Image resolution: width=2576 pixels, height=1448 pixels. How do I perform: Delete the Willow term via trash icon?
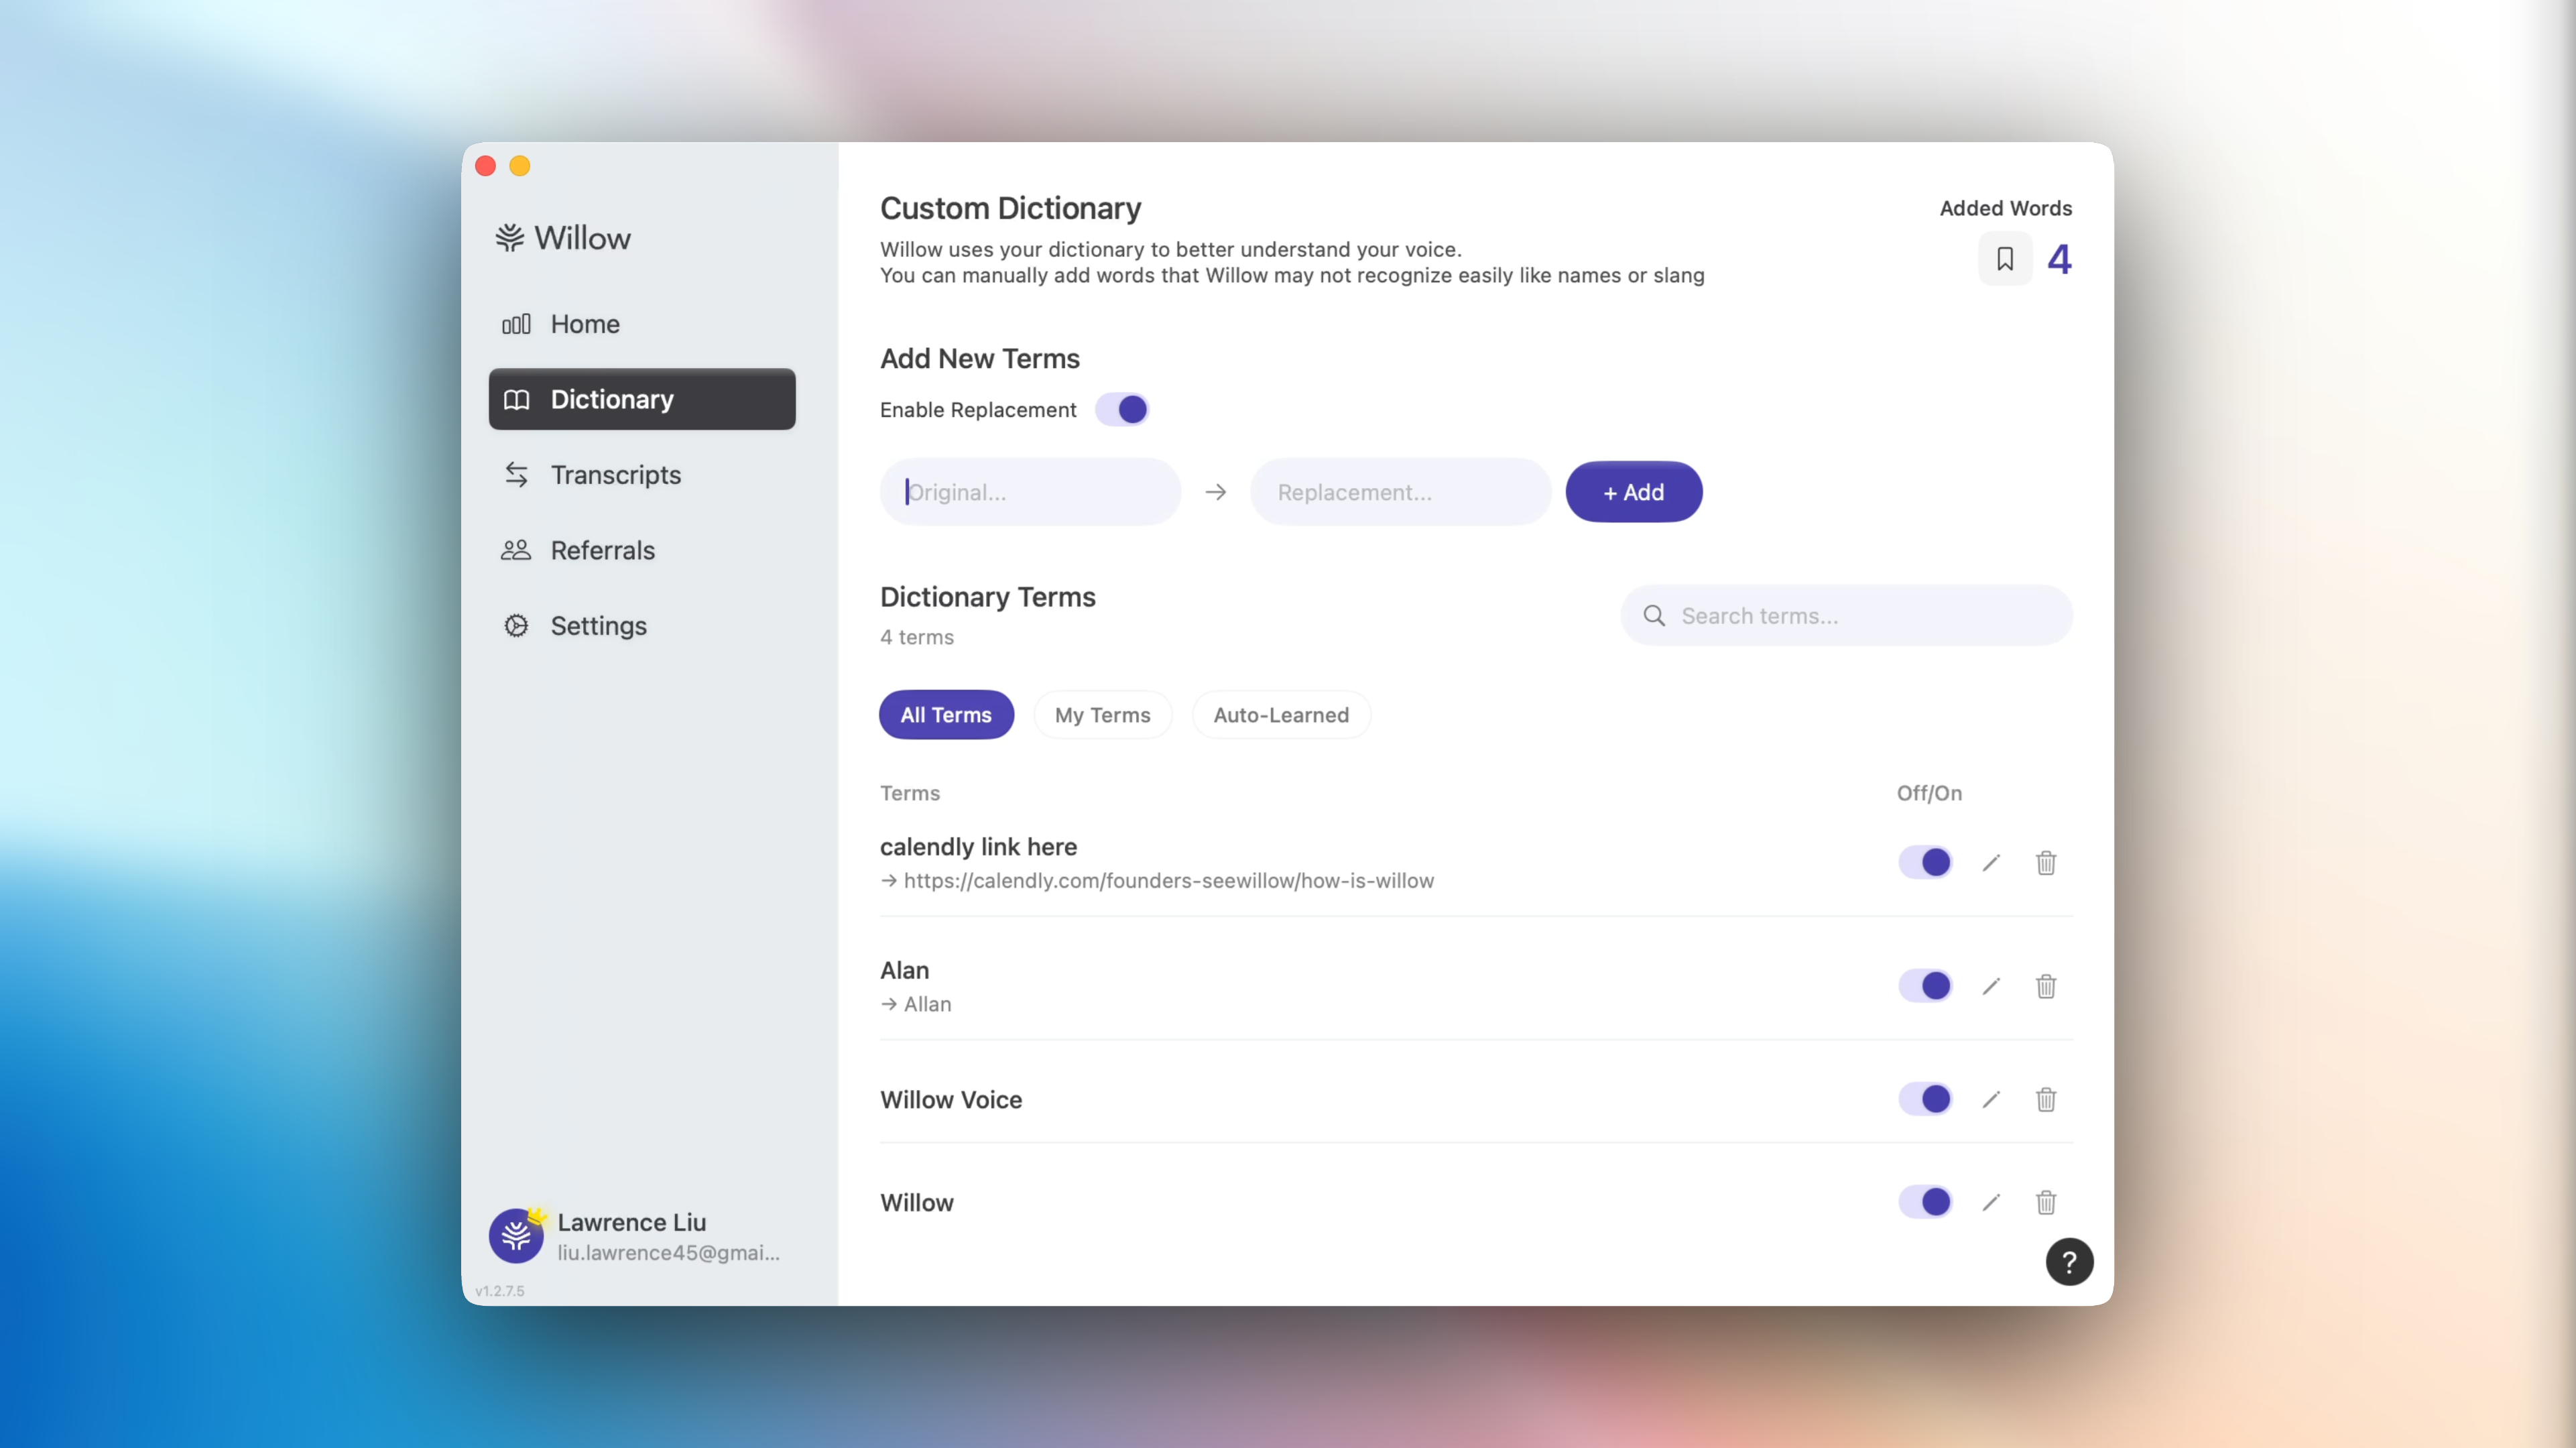(x=2046, y=1202)
